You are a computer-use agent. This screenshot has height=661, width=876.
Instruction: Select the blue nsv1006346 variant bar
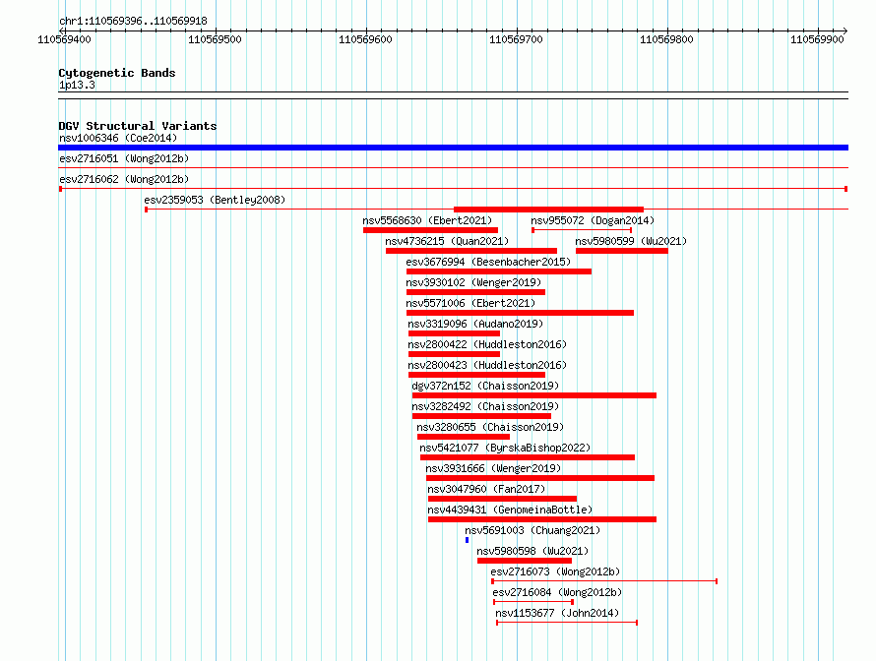(453, 148)
